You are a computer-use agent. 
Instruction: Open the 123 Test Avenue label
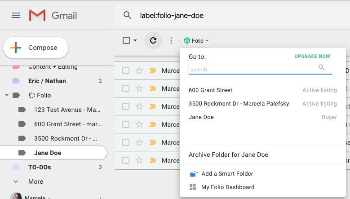67,110
